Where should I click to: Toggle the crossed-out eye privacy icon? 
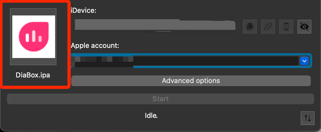[304, 27]
